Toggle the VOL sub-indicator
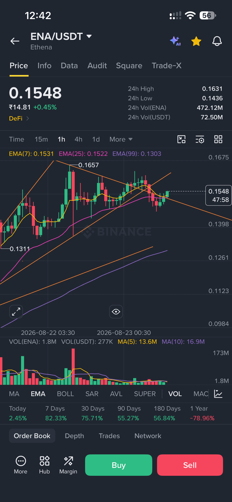Screen dimensions: 232x502 click(175, 394)
